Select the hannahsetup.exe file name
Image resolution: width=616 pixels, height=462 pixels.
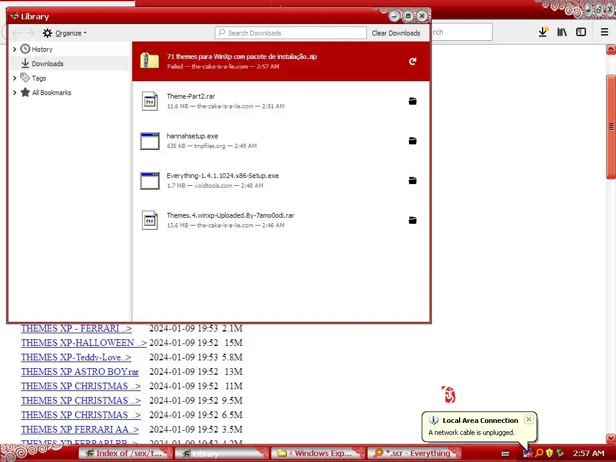pyautogui.click(x=192, y=136)
